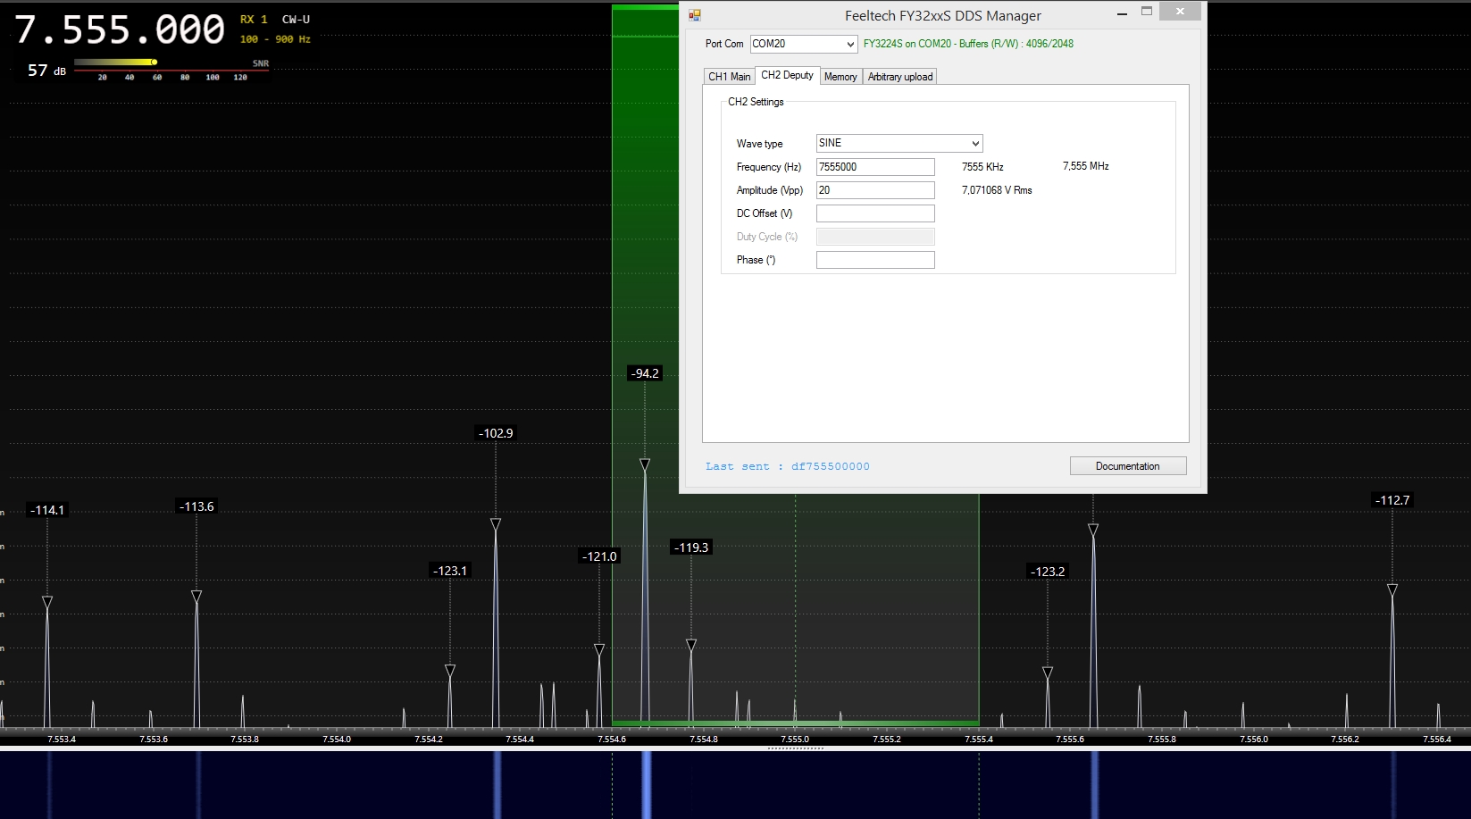Switch to the CH1 Main tab

pos(729,77)
